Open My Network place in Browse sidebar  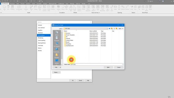(x=57, y=50)
